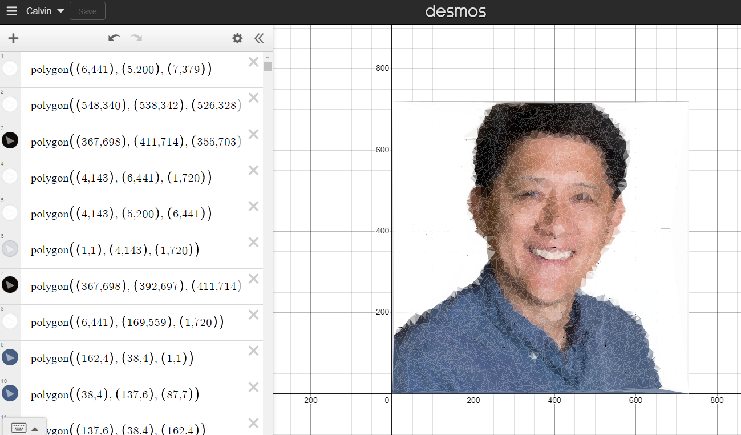The width and height of the screenshot is (741, 435).
Task: Collapse the expression list panel
Action: coord(258,38)
